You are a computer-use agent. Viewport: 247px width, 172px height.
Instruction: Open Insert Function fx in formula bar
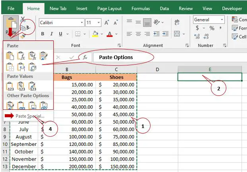[x=85, y=57]
